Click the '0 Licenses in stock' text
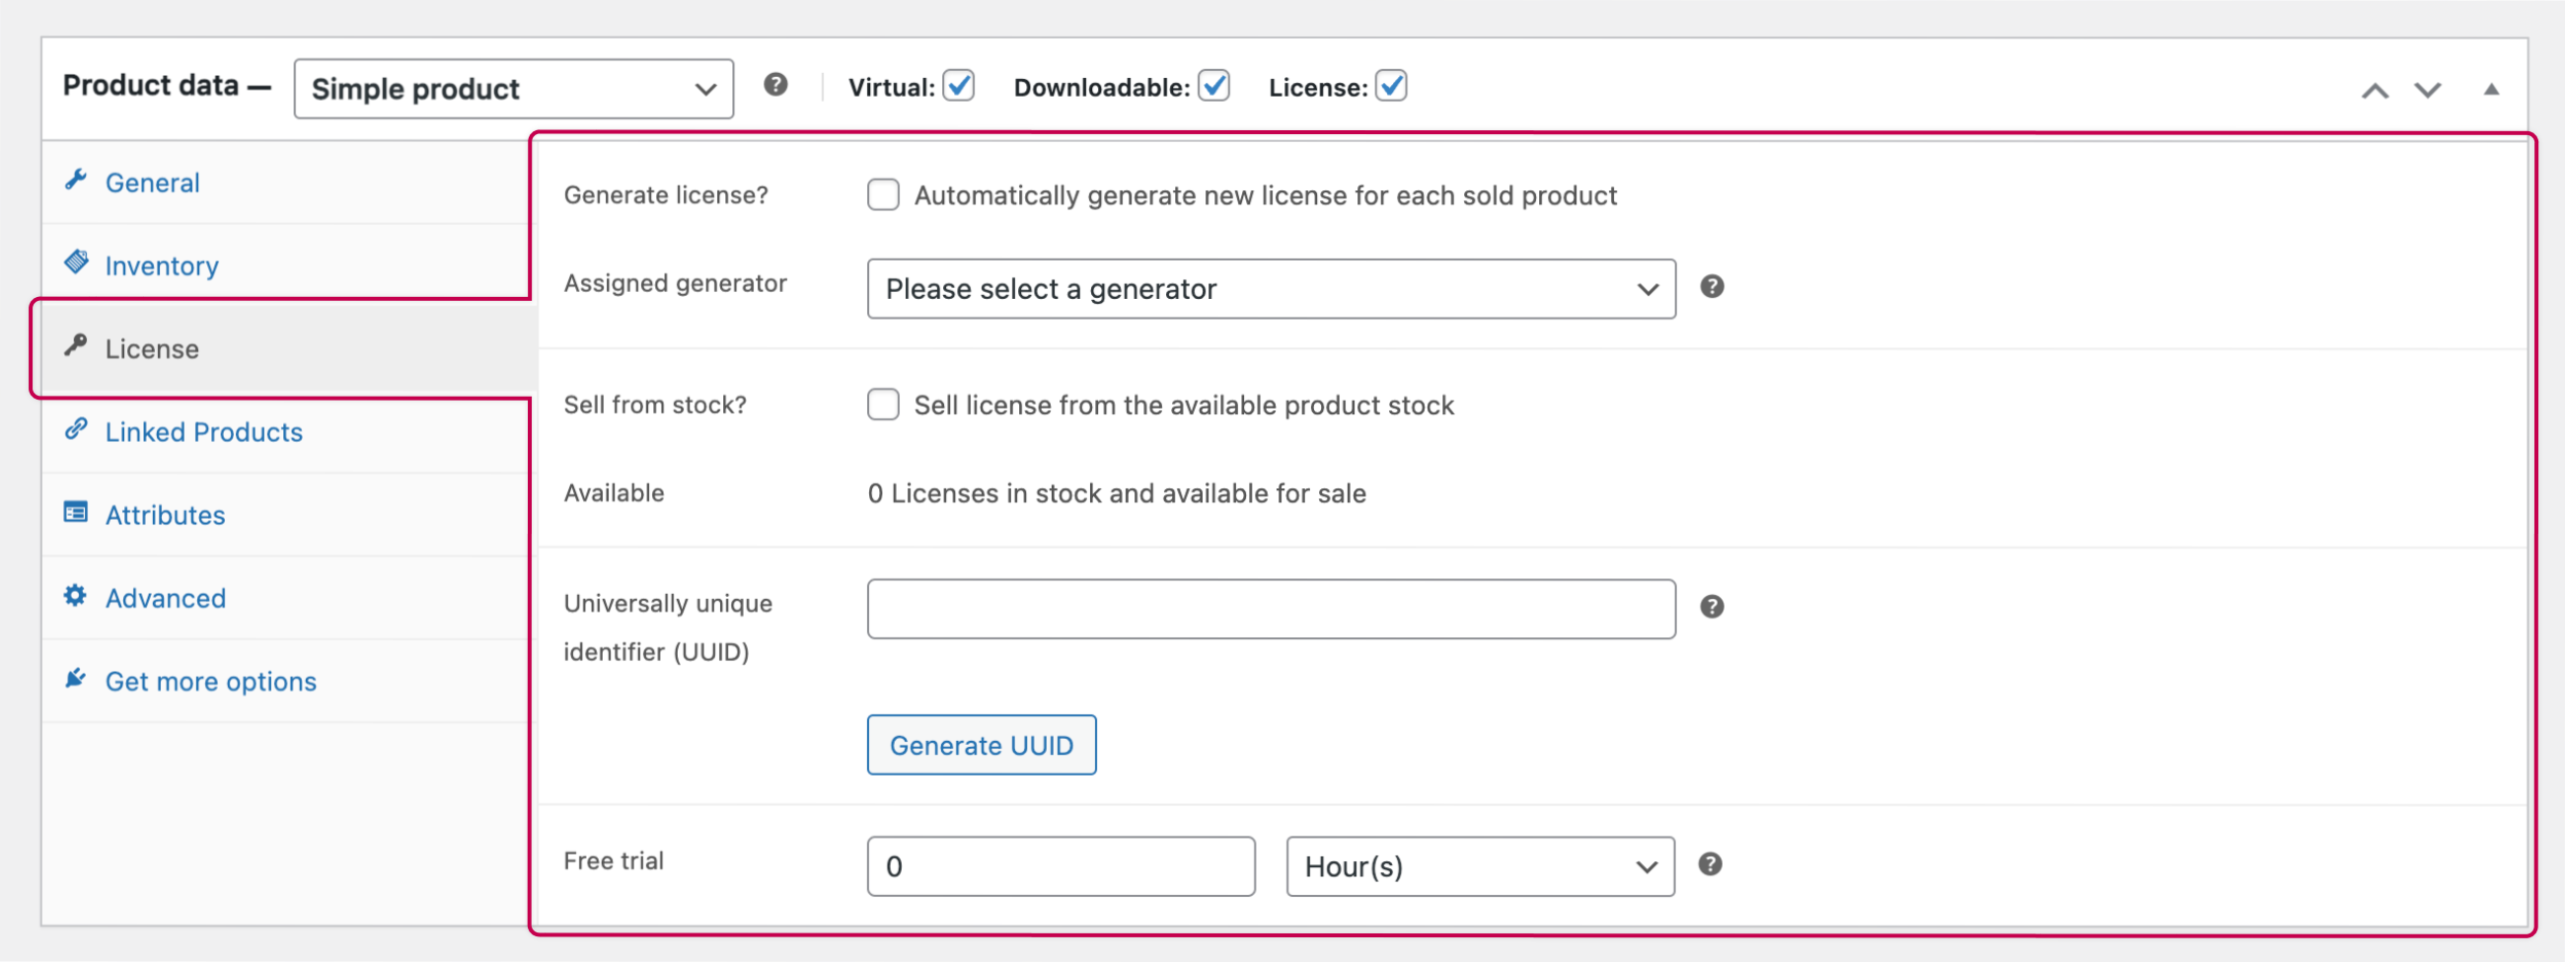The image size is (2565, 962). (x=1116, y=494)
